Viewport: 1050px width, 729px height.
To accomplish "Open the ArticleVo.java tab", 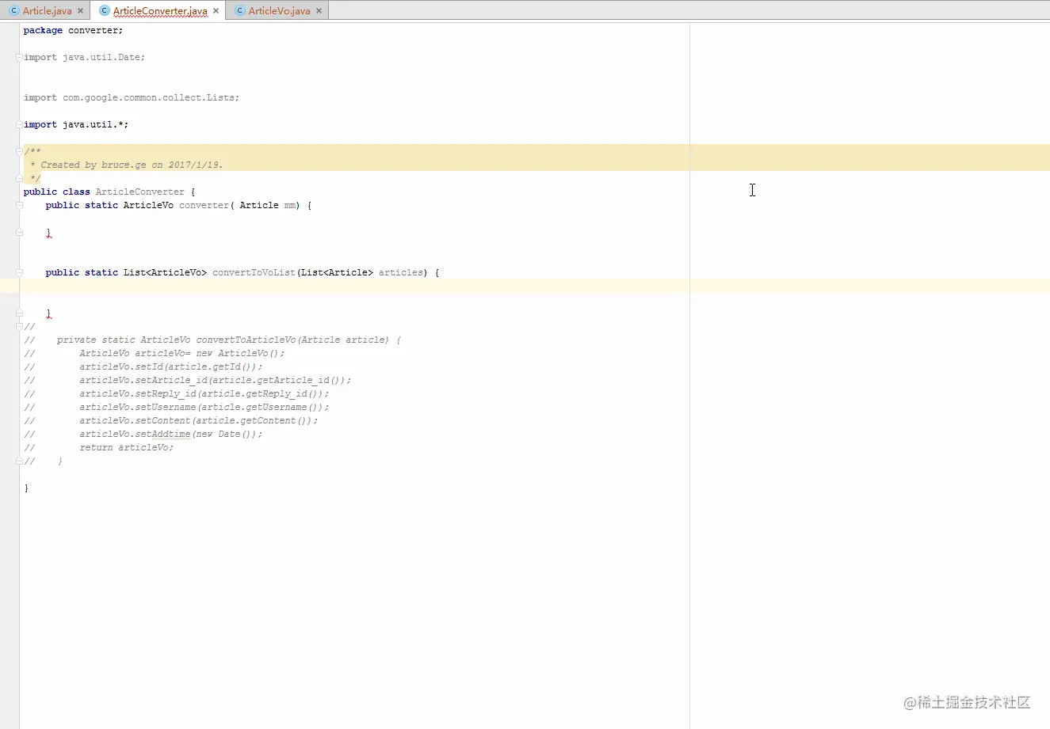I will point(279,11).
